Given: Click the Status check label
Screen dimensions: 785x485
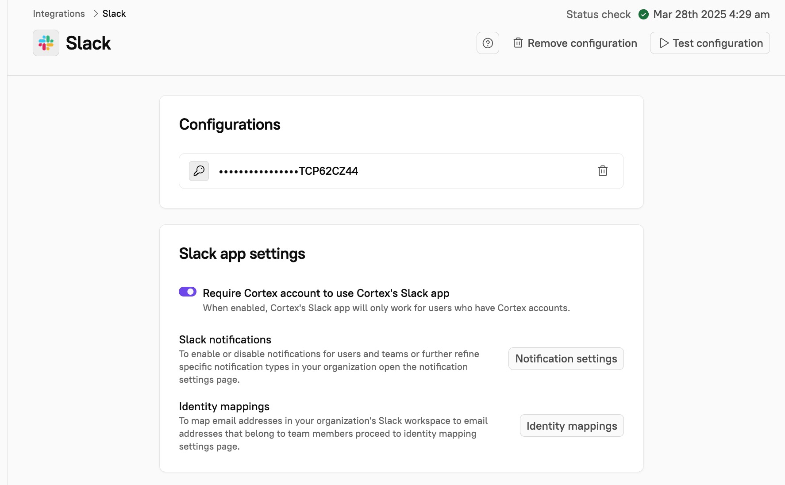Looking at the screenshot, I should coord(598,14).
